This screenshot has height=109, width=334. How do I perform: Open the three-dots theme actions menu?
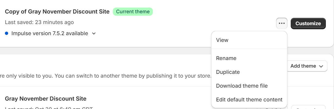[282, 24]
